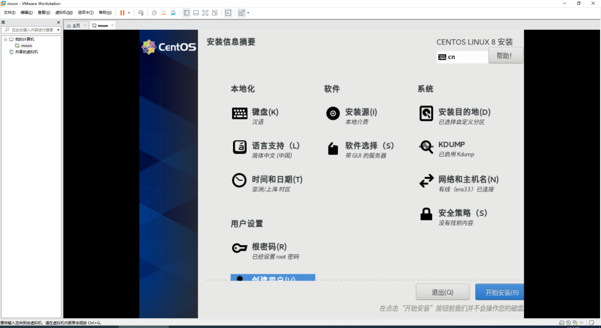Open the library search filter dropdown
601x328 pixels.
(x=58, y=30)
